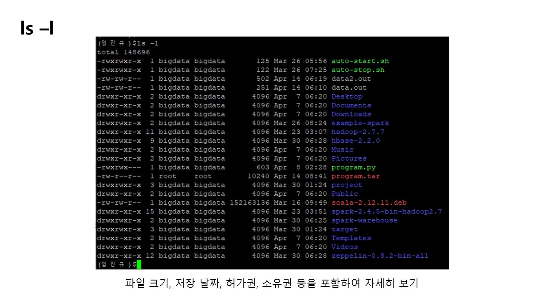This screenshot has height=306, width=544.
Task: Select the program.tar file name
Action: (x=356, y=176)
